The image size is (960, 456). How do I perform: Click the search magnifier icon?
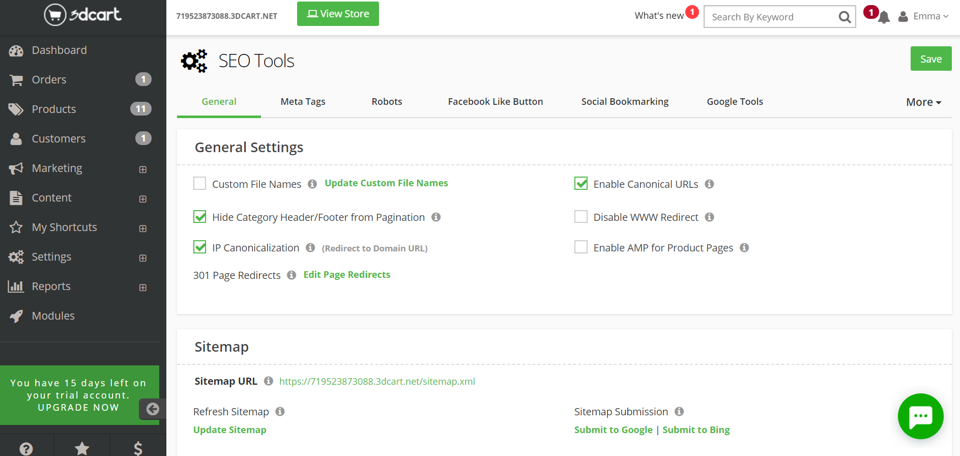pos(845,17)
